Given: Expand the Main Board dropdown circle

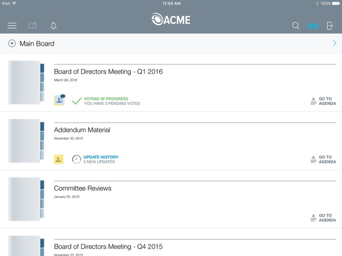Looking at the screenshot, I should (12, 44).
